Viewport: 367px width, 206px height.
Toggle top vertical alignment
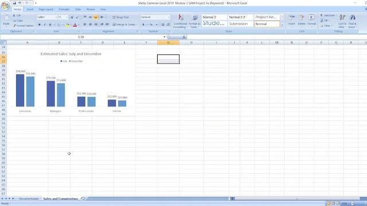coord(85,17)
